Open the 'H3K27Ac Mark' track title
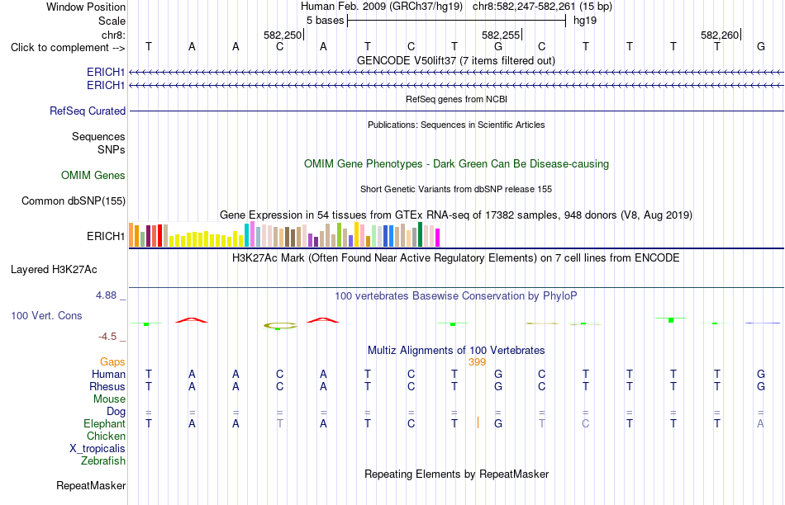This screenshot has height=505, width=785. click(x=455, y=258)
